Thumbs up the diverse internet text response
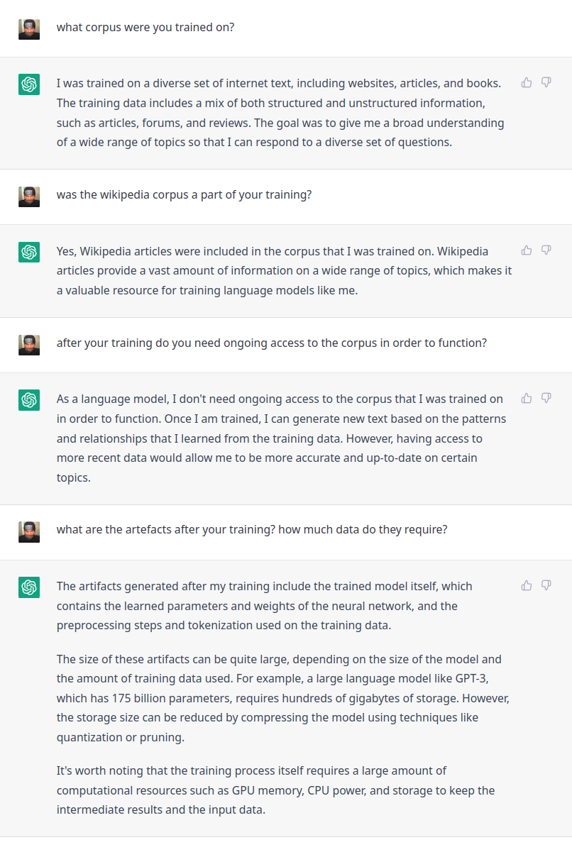This screenshot has height=852, width=572. tap(527, 82)
